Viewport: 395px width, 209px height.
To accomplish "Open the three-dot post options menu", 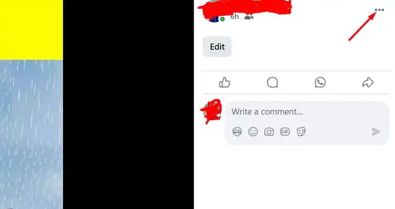I will coord(379,10).
